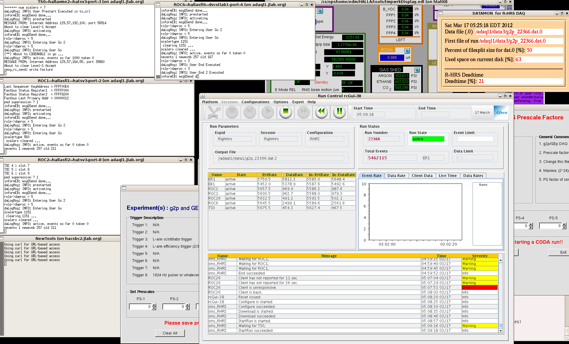Click the Run Number field showing 22366
The height and width of the screenshot is (344, 569).
tap(383, 139)
